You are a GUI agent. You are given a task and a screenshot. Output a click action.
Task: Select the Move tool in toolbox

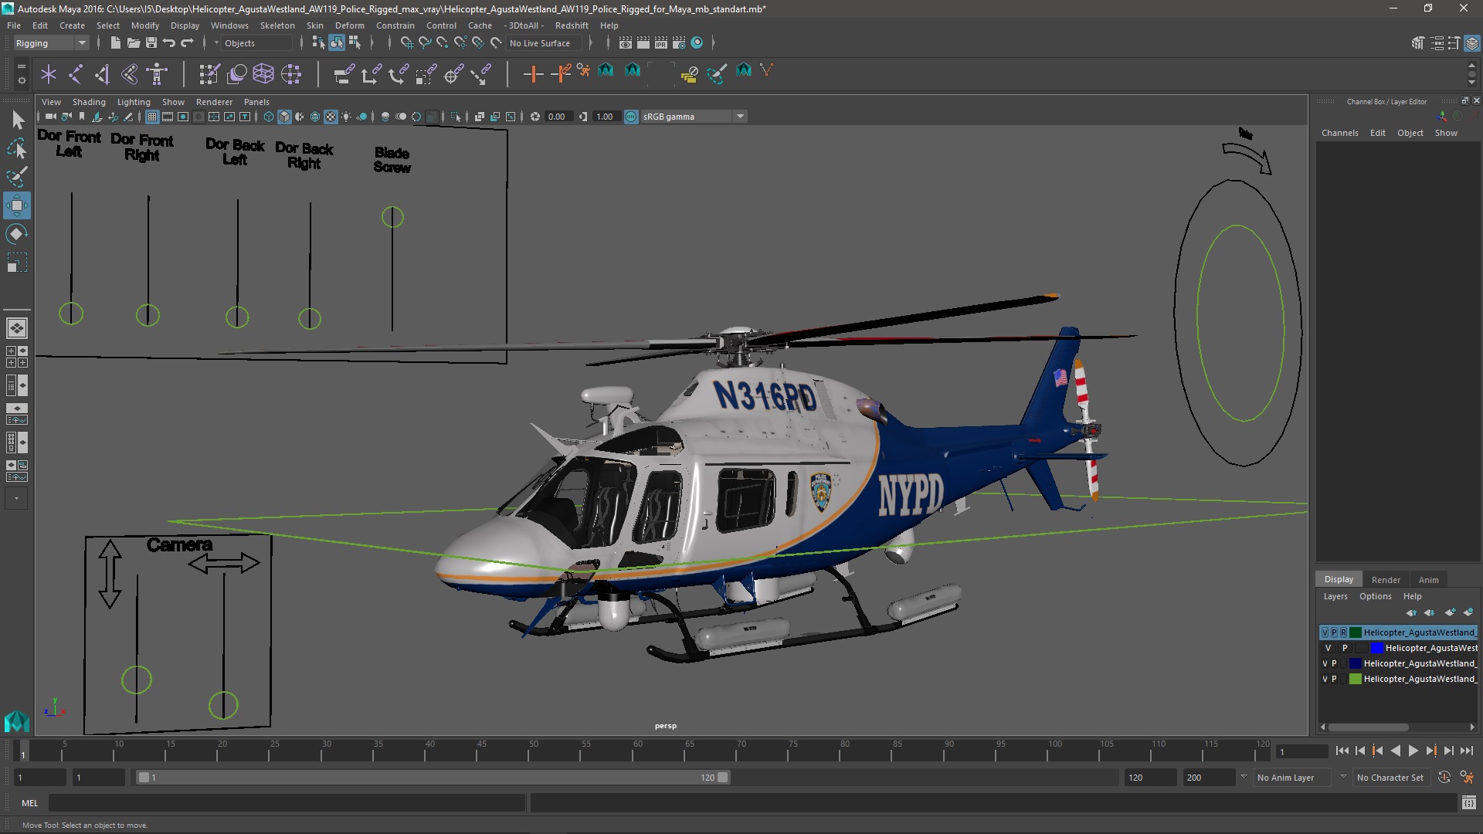[x=17, y=205]
